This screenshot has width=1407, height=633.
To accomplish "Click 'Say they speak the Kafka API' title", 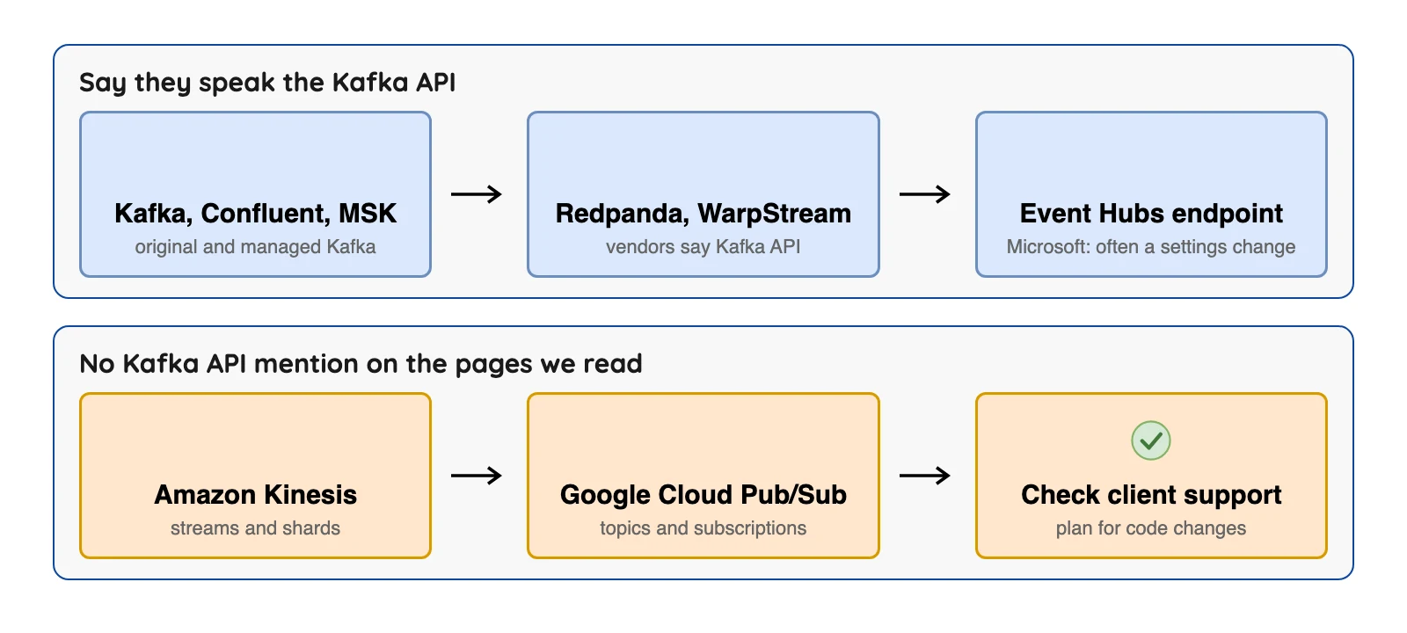I will 267,83.
